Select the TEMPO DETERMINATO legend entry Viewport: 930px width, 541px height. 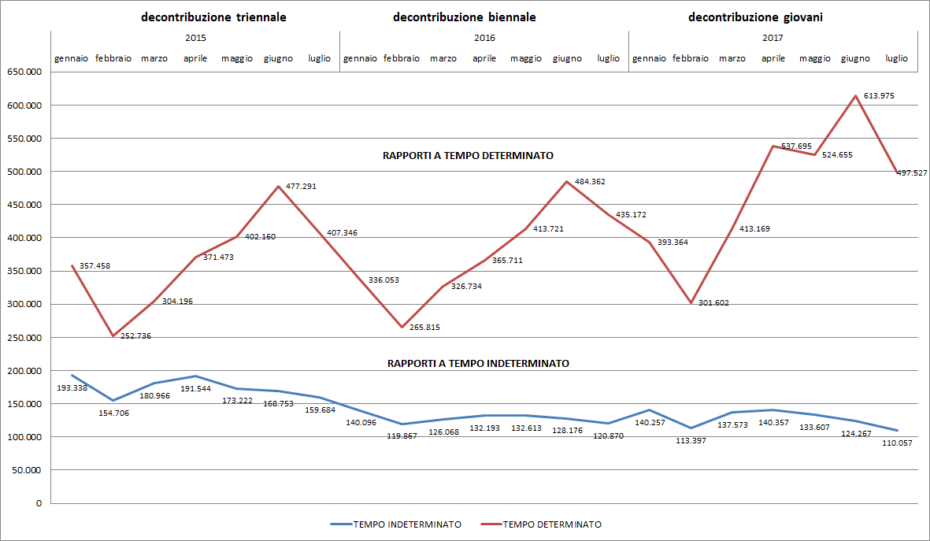pos(552,524)
